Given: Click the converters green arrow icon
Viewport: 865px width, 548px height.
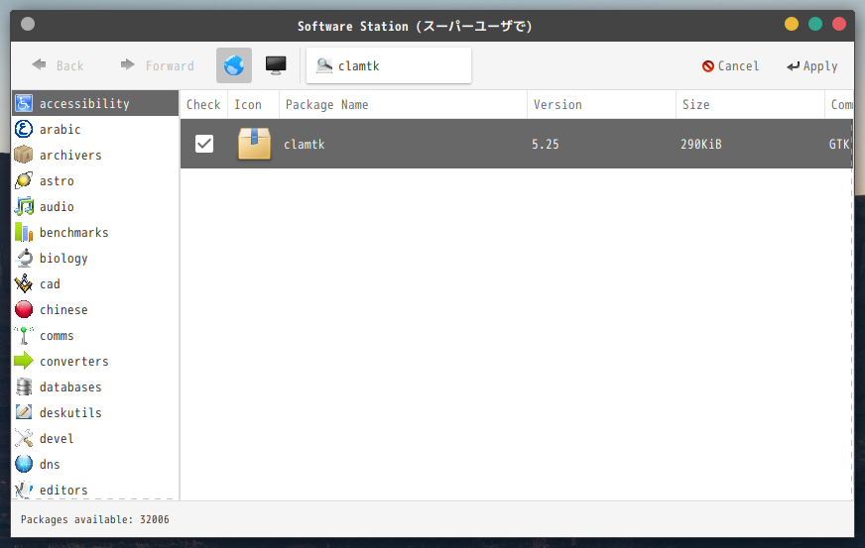Looking at the screenshot, I should coord(24,361).
